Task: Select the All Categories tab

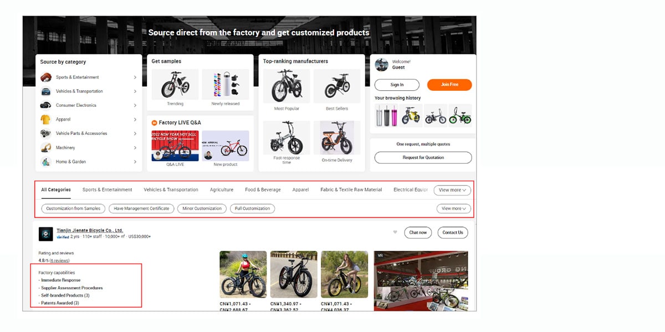Action: [x=56, y=190]
